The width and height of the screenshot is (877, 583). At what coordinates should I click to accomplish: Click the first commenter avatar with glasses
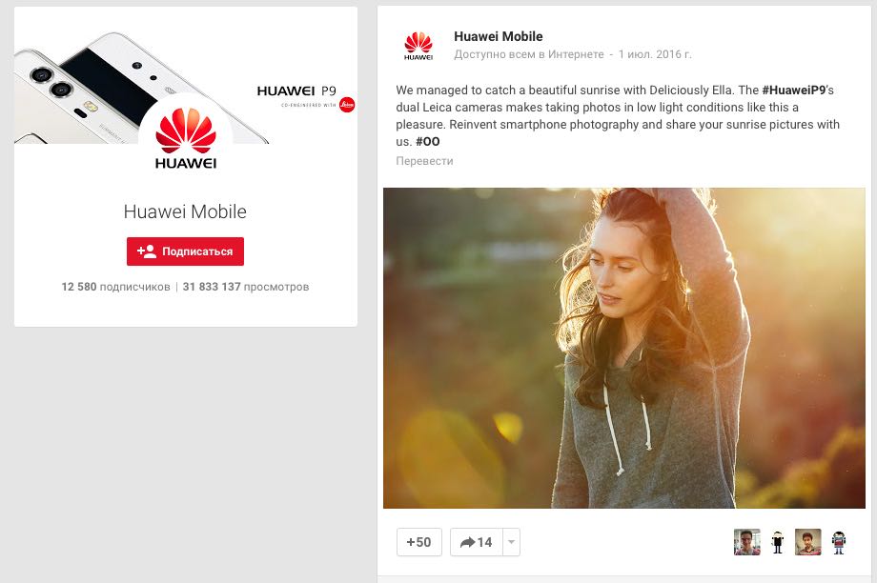point(746,542)
